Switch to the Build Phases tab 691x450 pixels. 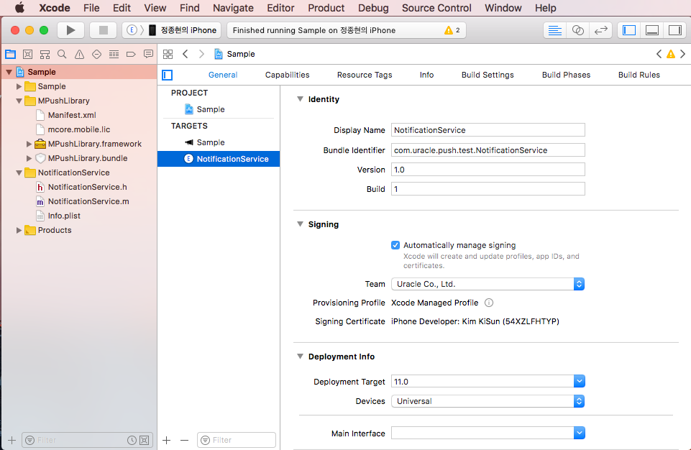[x=566, y=75]
